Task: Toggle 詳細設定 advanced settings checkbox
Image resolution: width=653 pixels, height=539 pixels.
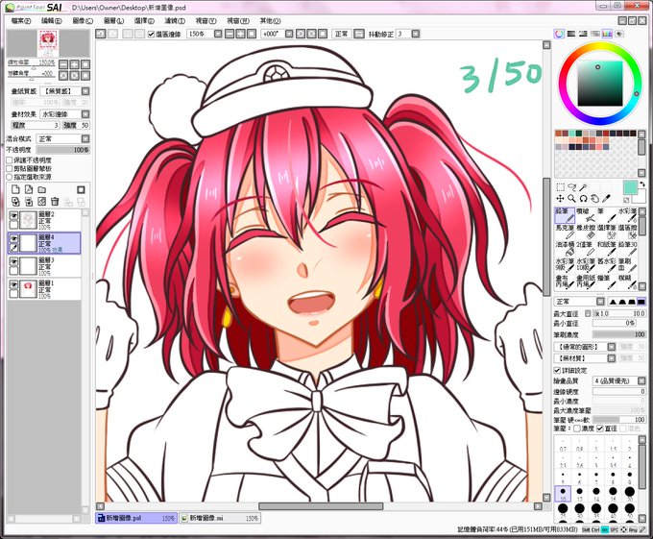Action: pos(557,370)
